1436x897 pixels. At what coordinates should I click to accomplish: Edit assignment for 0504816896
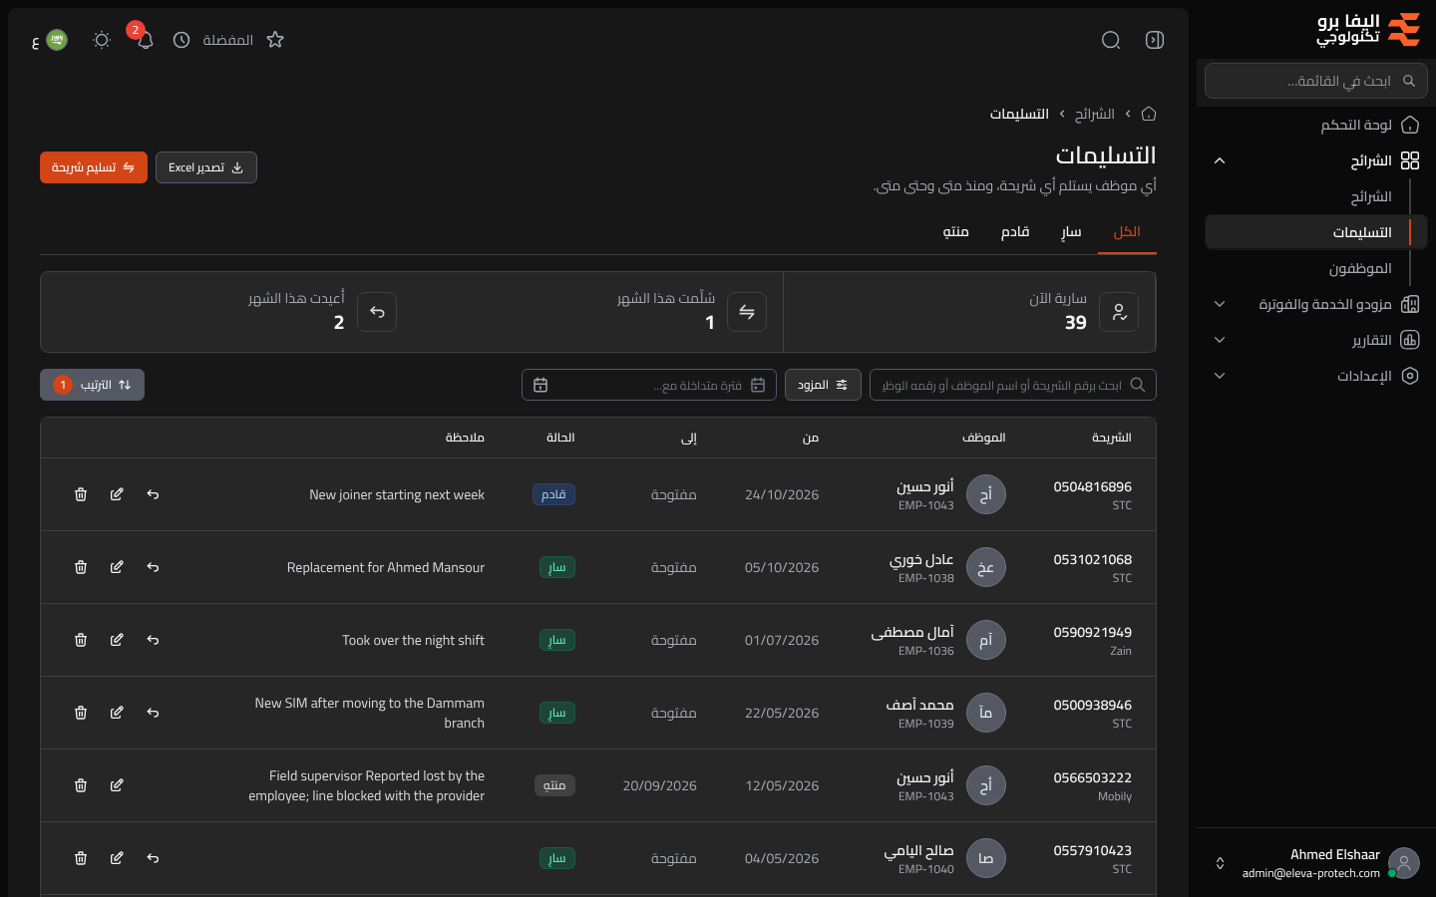click(x=117, y=494)
